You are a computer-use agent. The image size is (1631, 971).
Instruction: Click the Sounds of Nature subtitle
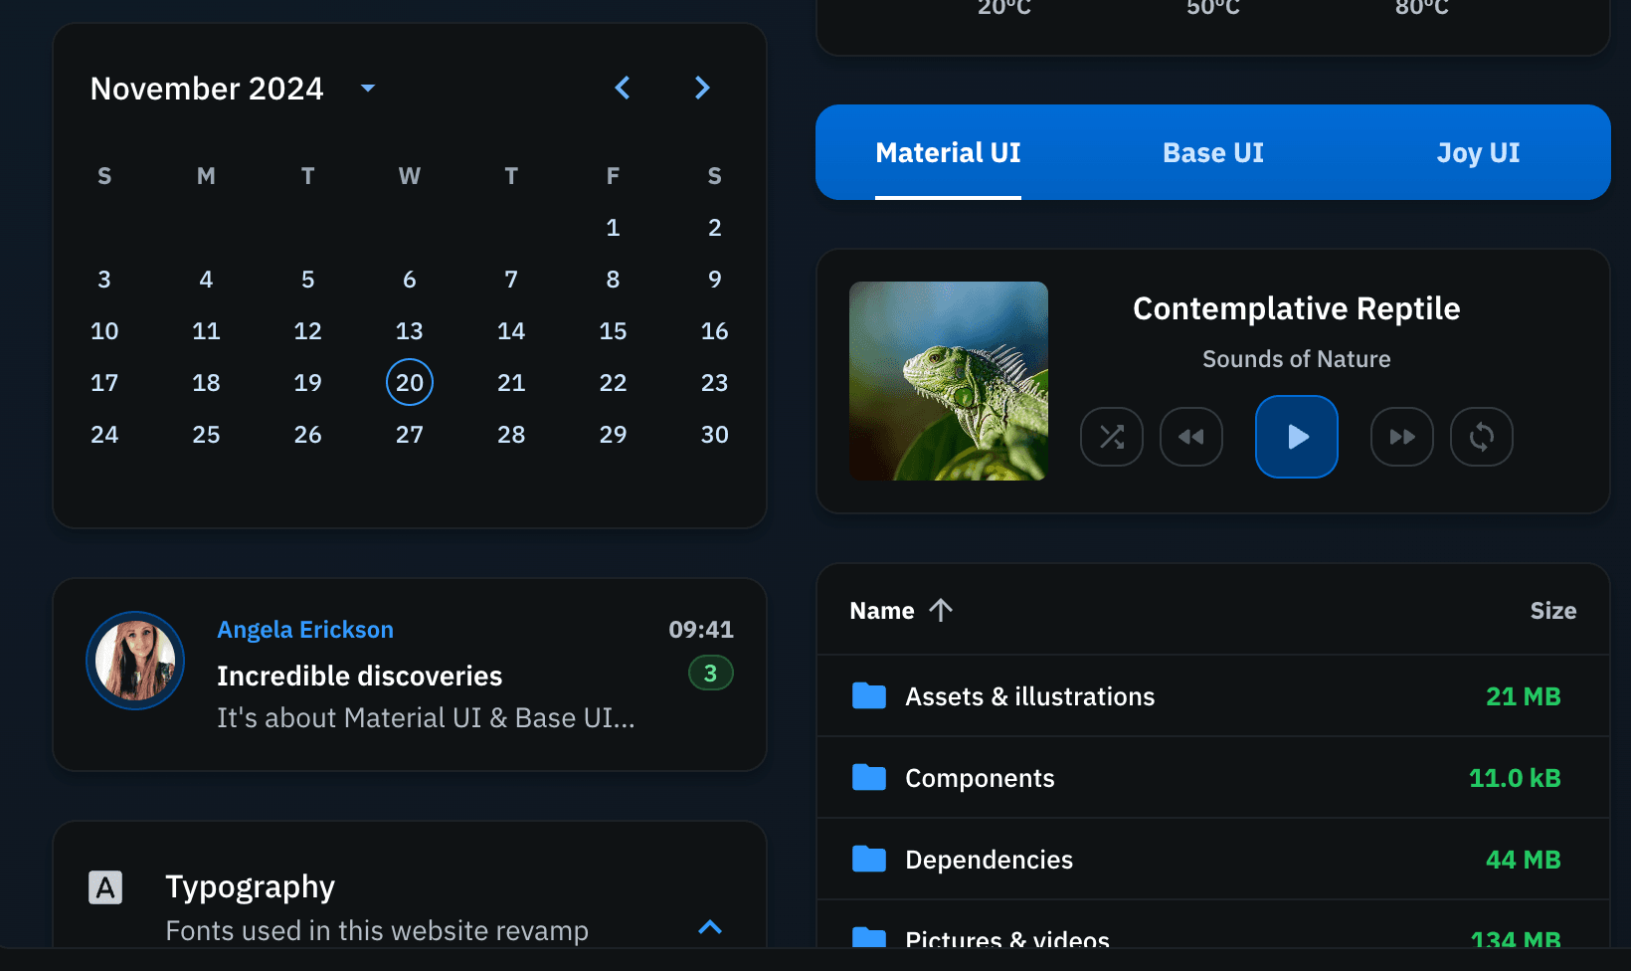1297,359
